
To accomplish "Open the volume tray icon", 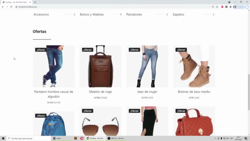I will click(x=227, y=138).
